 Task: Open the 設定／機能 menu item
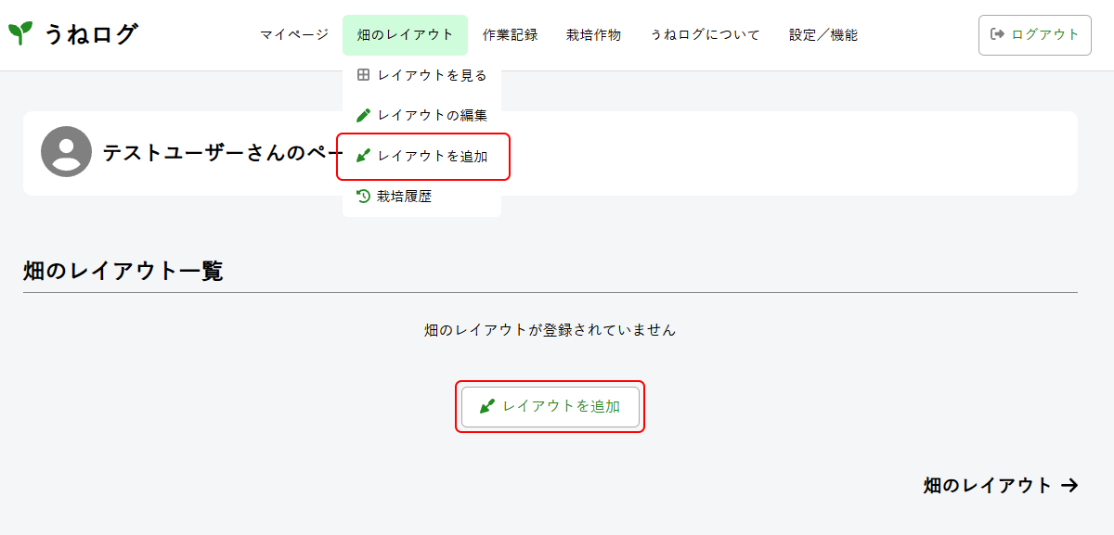pos(823,35)
